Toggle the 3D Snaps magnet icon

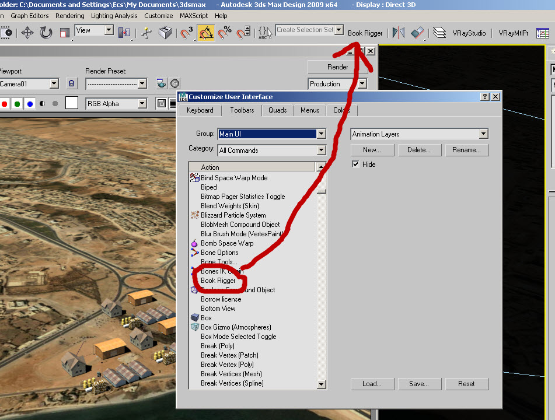pos(187,33)
